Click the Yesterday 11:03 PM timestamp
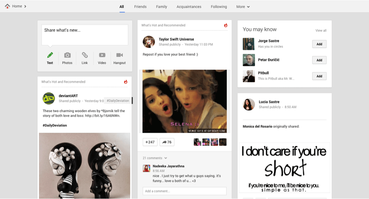The width and height of the screenshot is (369, 199). click(198, 44)
